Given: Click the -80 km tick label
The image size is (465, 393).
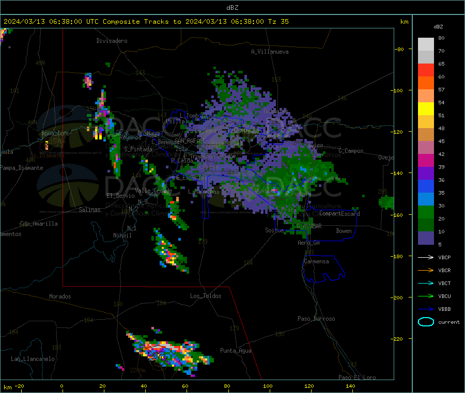Looking at the screenshot, I should pyautogui.click(x=399, y=49).
